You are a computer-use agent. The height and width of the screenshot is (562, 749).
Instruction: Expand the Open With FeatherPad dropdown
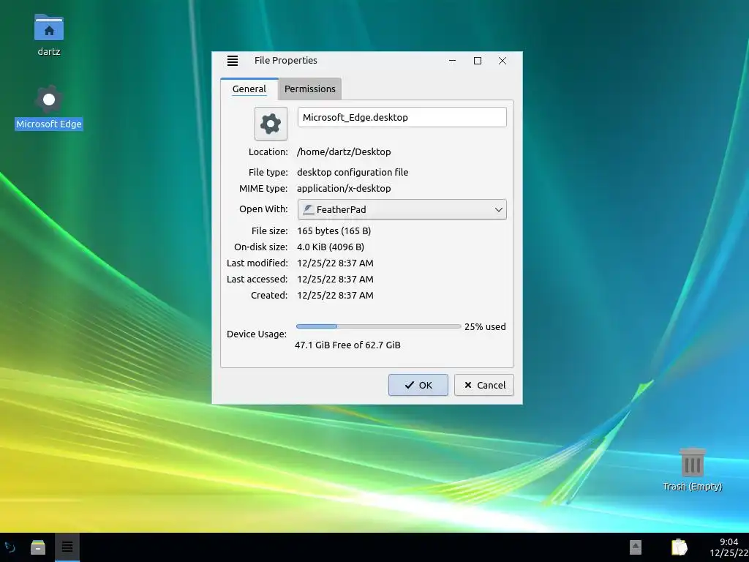[402, 209]
